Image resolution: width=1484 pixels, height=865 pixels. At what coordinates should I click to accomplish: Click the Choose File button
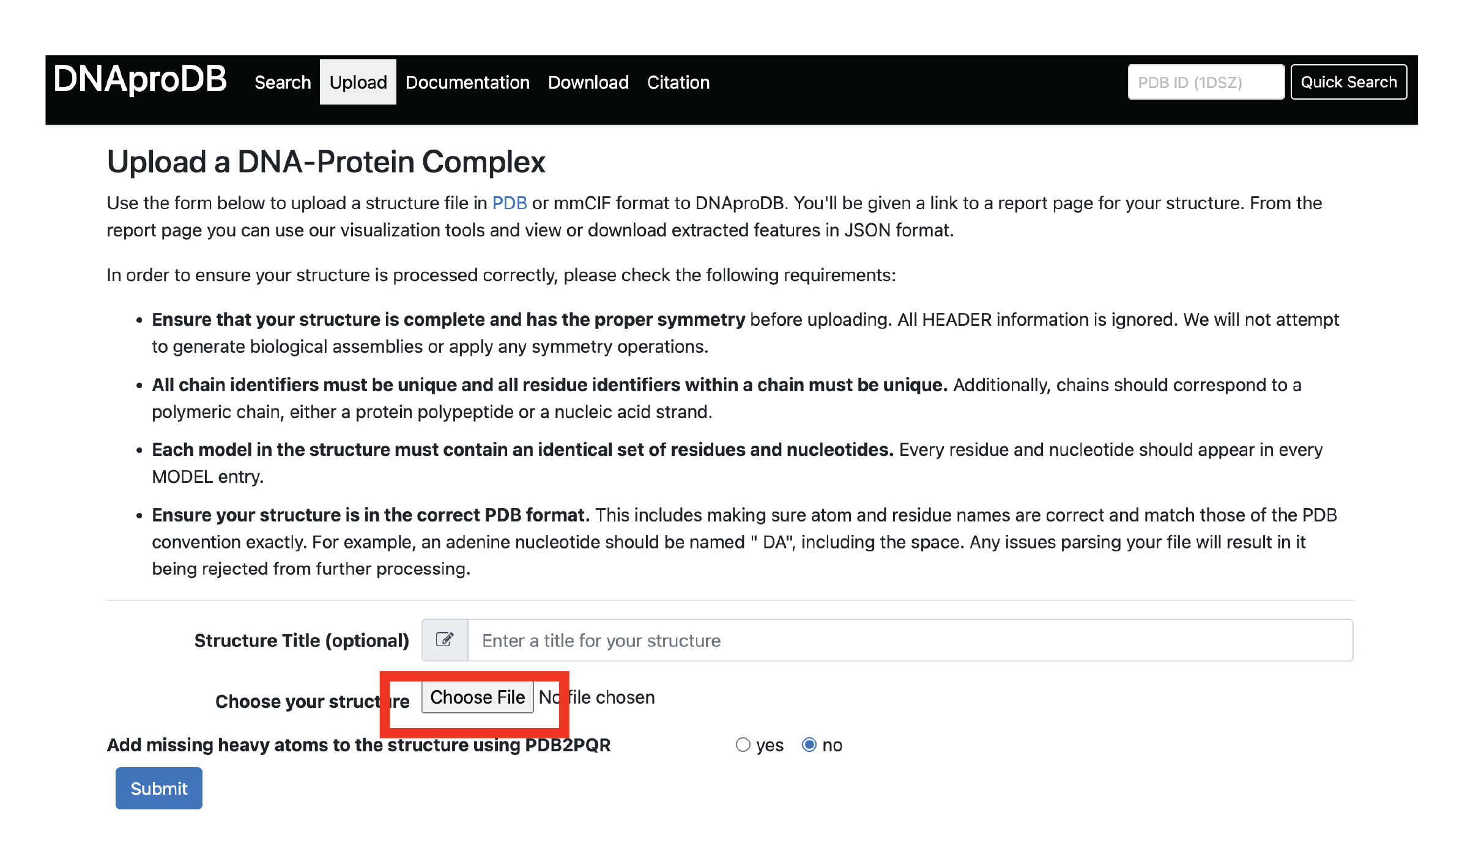(477, 698)
